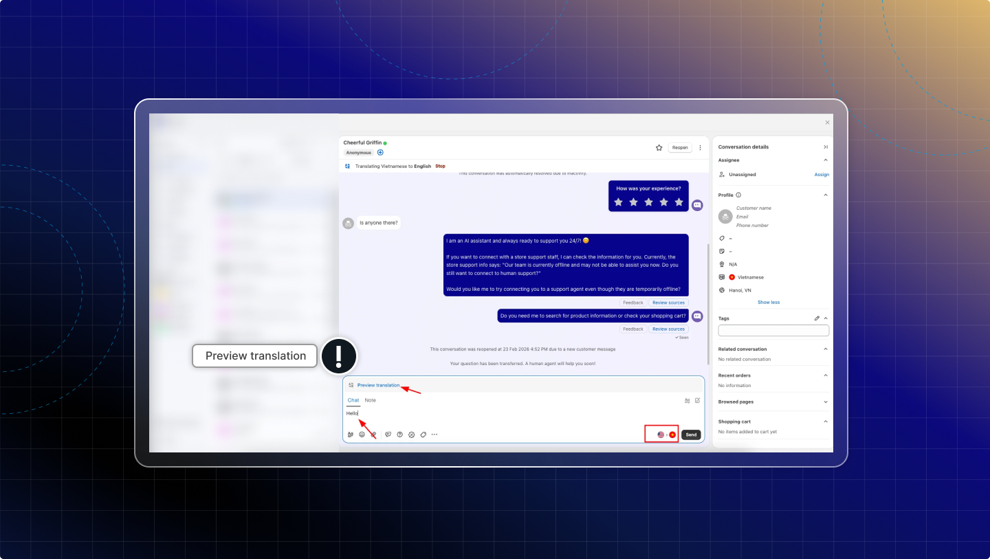Open the three-dot menu beside Reopen

coord(700,147)
